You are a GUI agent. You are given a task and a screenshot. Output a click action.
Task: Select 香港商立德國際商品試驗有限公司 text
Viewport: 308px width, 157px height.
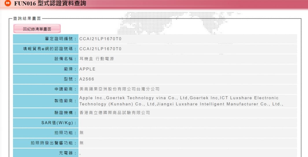click(x=115, y=113)
